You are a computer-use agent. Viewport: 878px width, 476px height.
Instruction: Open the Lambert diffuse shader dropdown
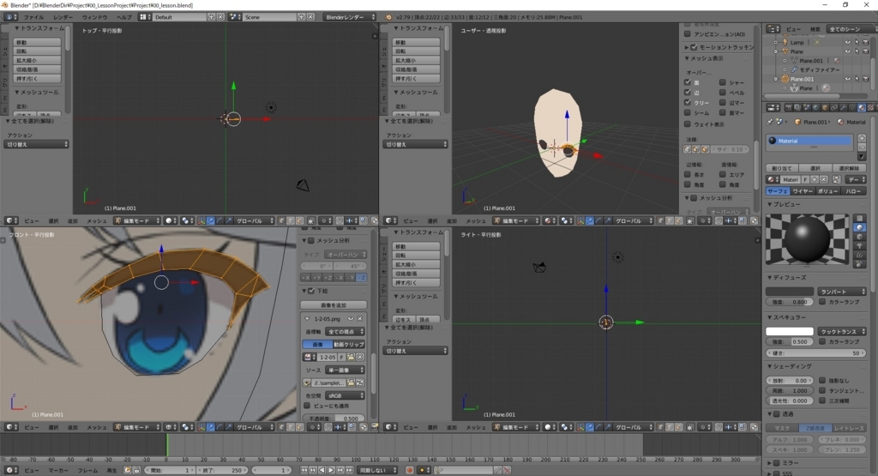tap(842, 292)
